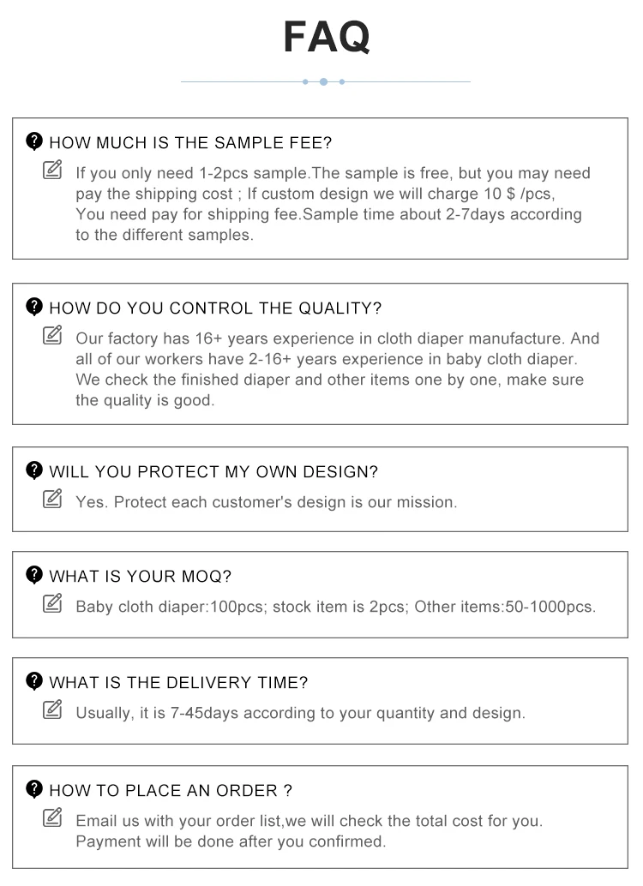Click the edit note icon under quality control
Viewport: 643px width, 886px height.
coord(53,335)
